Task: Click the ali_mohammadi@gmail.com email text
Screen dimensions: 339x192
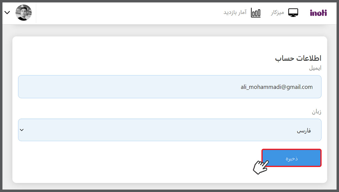Action: pyautogui.click(x=276, y=87)
